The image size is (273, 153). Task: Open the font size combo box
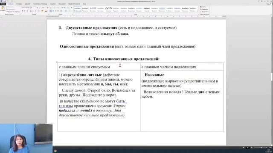(33, 8)
